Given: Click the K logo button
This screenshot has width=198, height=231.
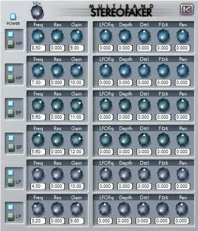Looking at the screenshot, I should [187, 10].
